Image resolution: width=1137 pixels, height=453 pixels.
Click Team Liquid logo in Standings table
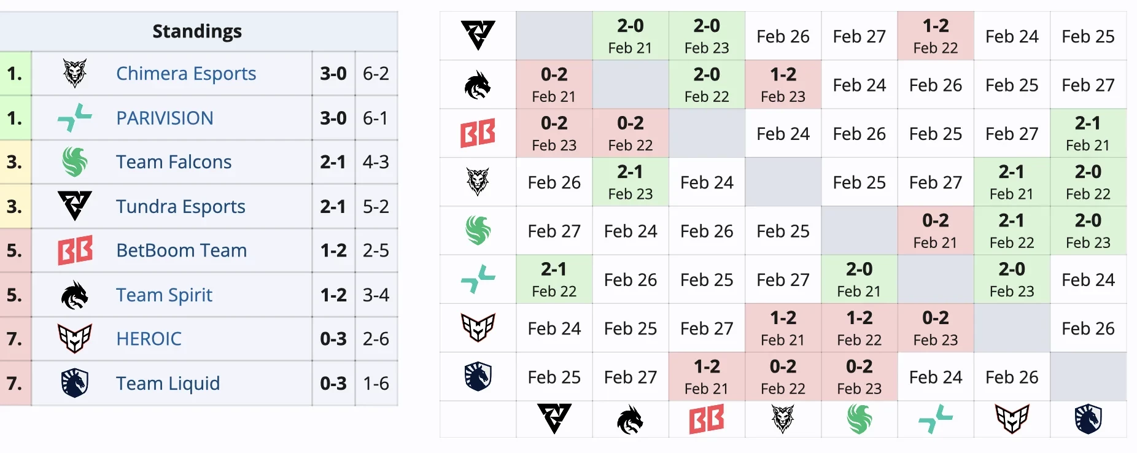click(x=75, y=383)
